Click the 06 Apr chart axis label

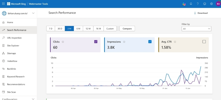(x=73, y=88)
